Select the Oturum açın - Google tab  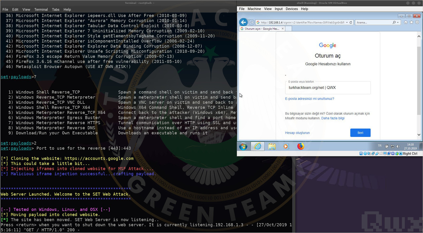click(x=262, y=29)
